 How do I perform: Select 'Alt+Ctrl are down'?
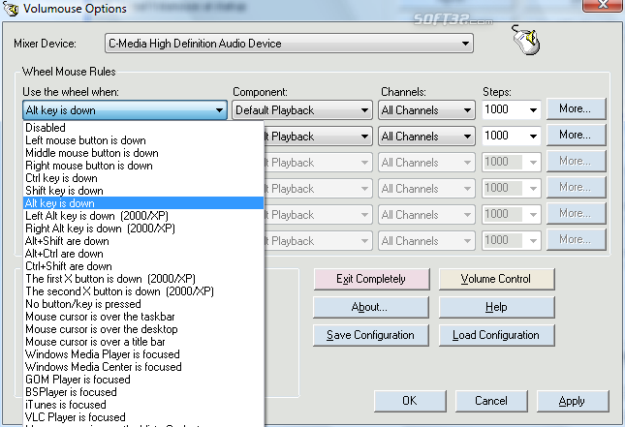(143, 254)
